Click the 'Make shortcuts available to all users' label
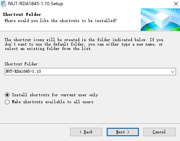 (52, 102)
